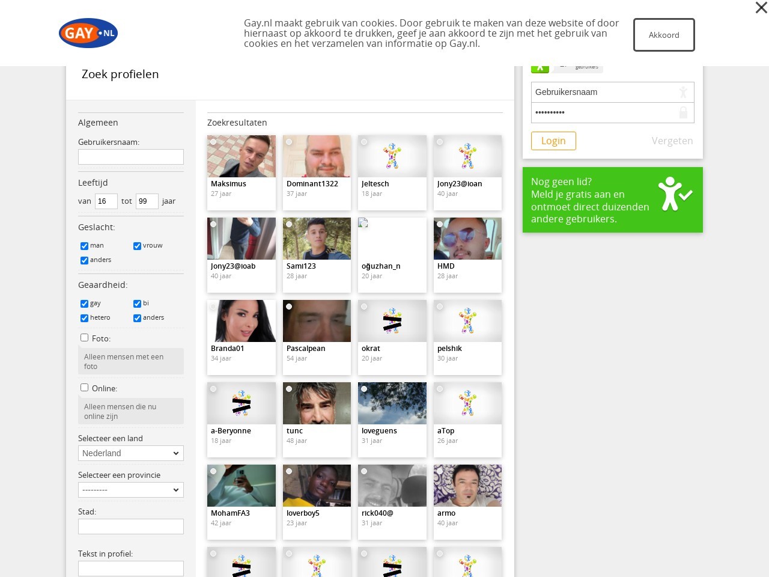Click the status dot on Maksimus card
This screenshot has width=769, height=577.
[x=213, y=142]
